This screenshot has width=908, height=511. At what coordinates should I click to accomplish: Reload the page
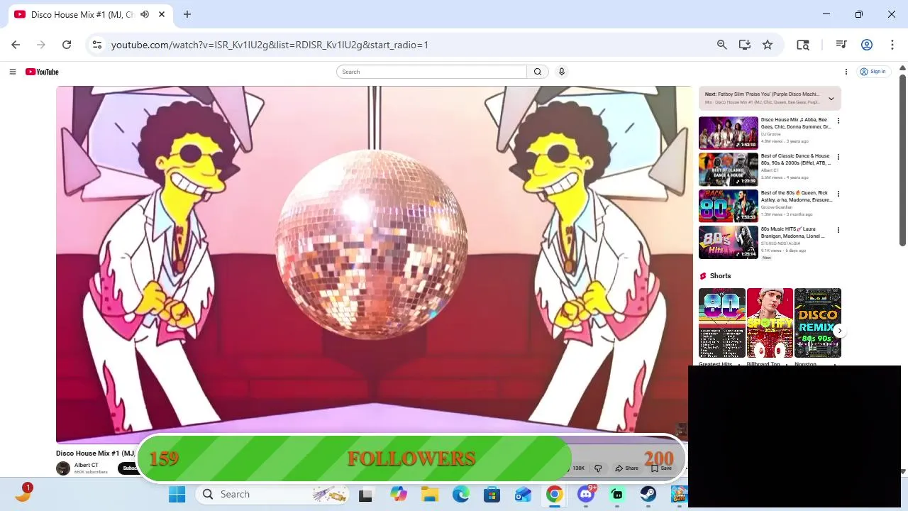point(67,45)
